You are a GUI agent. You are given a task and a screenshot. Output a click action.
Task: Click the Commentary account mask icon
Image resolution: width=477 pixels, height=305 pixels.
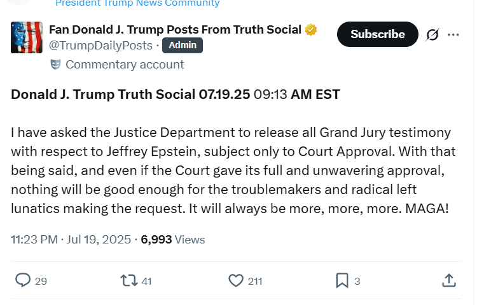(x=55, y=64)
